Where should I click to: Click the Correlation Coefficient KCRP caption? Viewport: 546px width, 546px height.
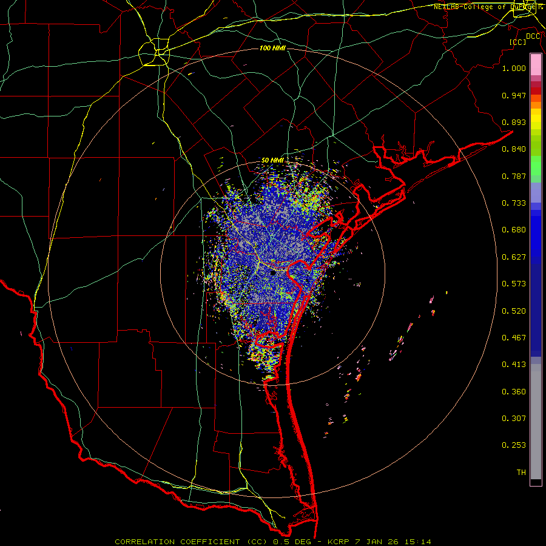[x=273, y=542]
